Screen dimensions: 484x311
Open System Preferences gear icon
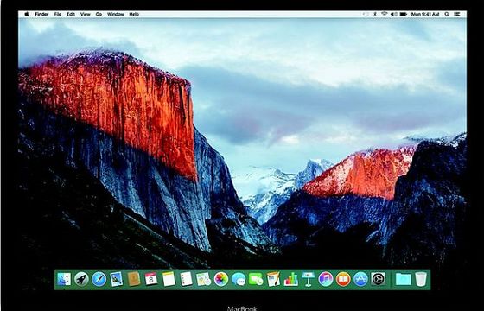click(x=379, y=279)
